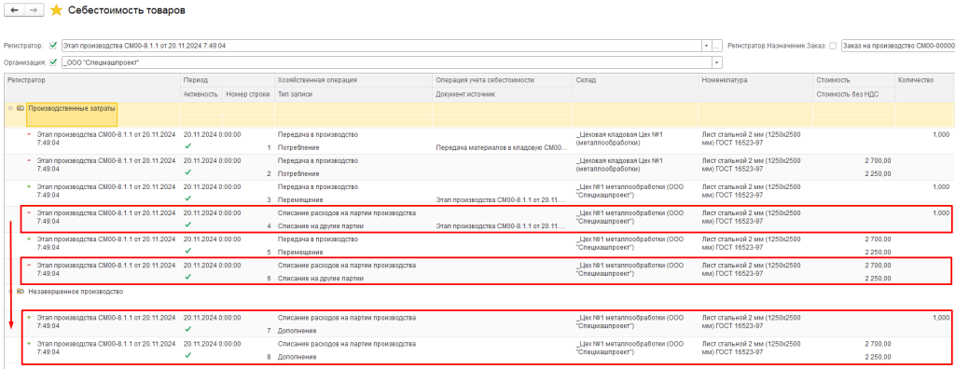Click the Стоимость column header
Viewport: 955px width, 369px height.
(853, 80)
